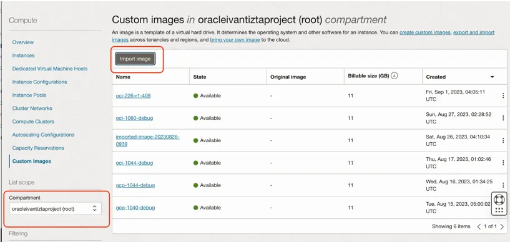The height and width of the screenshot is (242, 510).
Task: Open Autoscaling Configurations
Action: 43,135
